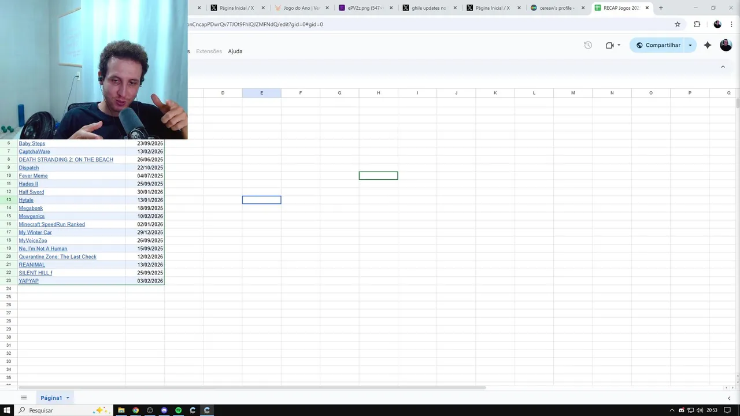740x416 pixels.
Task: Open the Windows Start menu
Action: coord(7,410)
